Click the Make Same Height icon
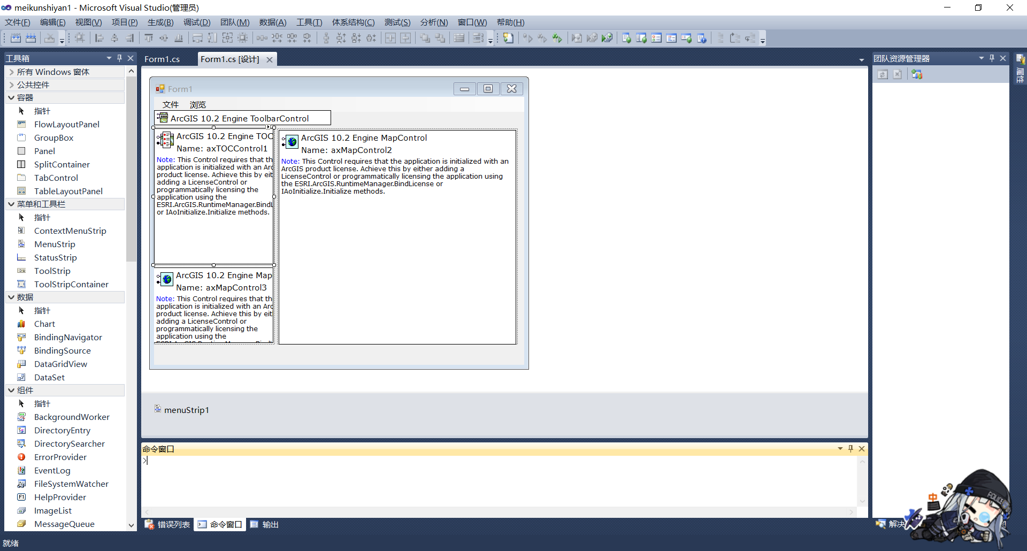The width and height of the screenshot is (1027, 551). coord(212,38)
